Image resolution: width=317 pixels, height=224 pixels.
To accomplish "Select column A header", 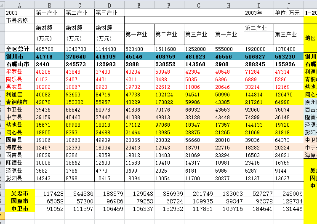I will tap(20, 5).
